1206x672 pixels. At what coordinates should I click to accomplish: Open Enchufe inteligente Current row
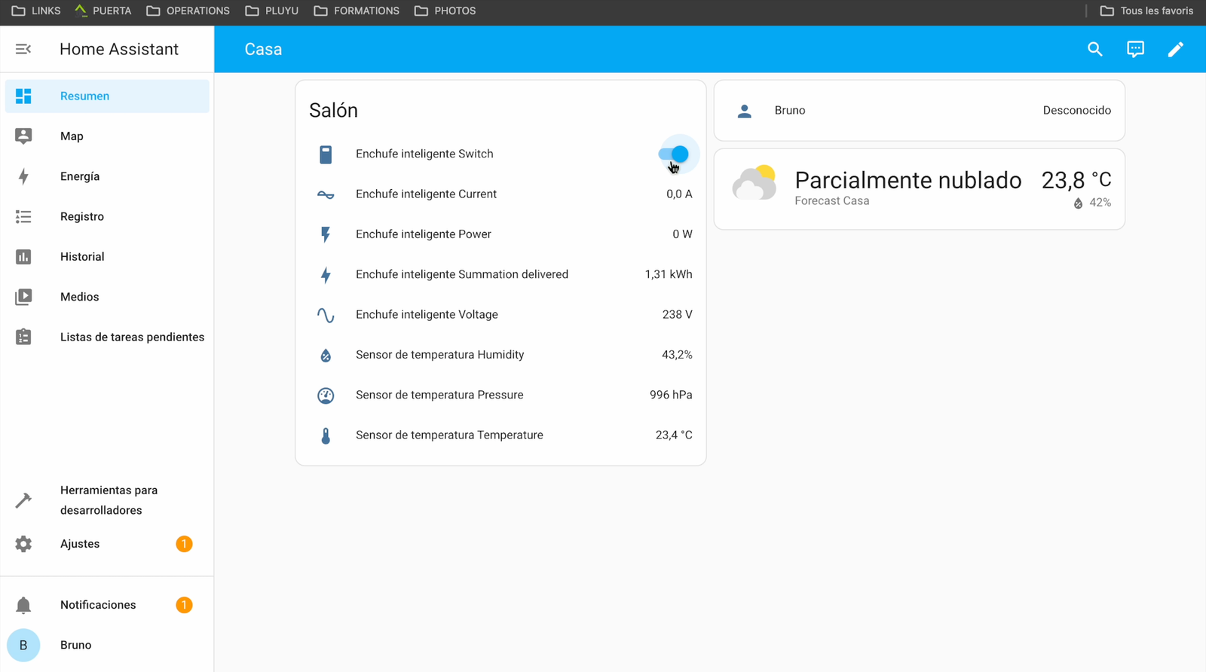[500, 194]
